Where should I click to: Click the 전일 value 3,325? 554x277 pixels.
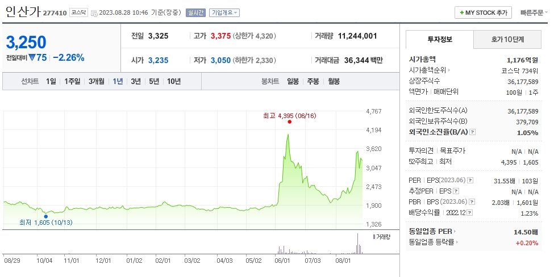pos(159,36)
